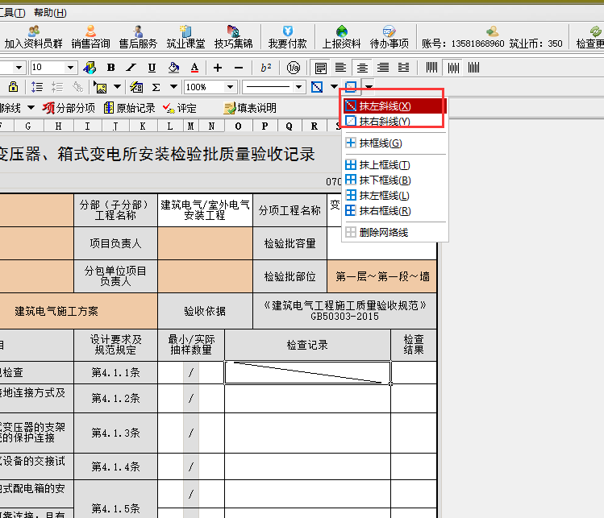Toggle underline text formatting
This screenshot has width=604, height=518.
[152, 68]
